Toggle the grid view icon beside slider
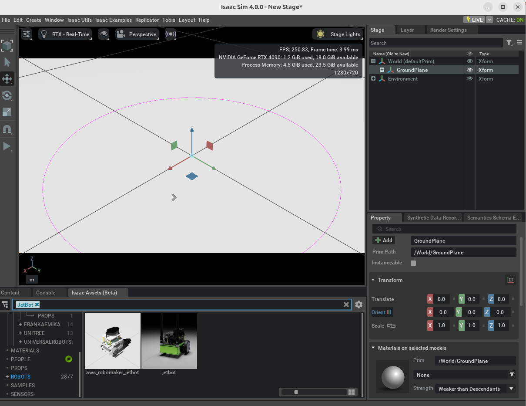Image resolution: width=526 pixels, height=406 pixels. [352, 392]
